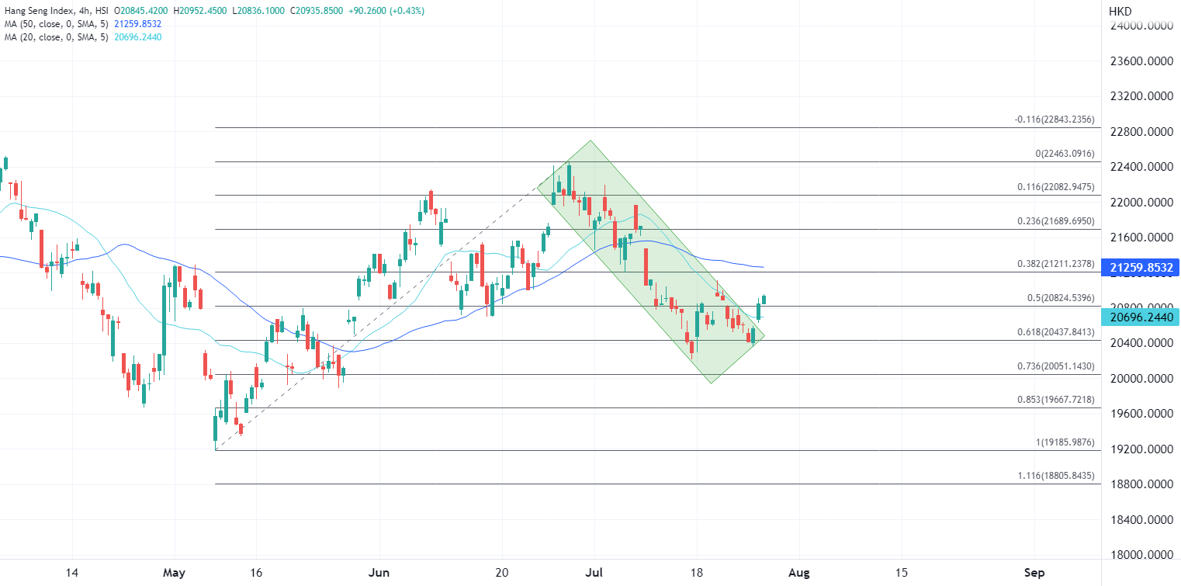Select the 0.236(21689.6950) Fibonacci label

[x=1056, y=221]
